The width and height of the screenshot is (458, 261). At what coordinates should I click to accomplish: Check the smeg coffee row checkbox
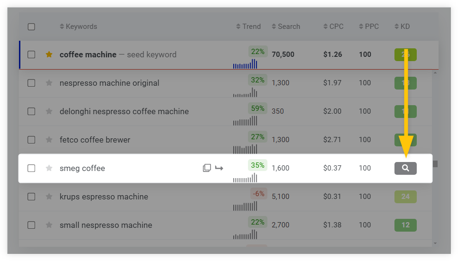[31, 168]
